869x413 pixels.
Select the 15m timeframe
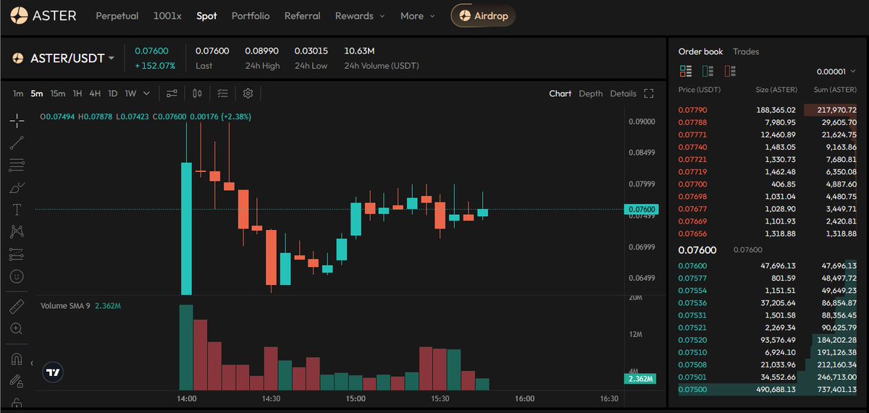point(58,93)
